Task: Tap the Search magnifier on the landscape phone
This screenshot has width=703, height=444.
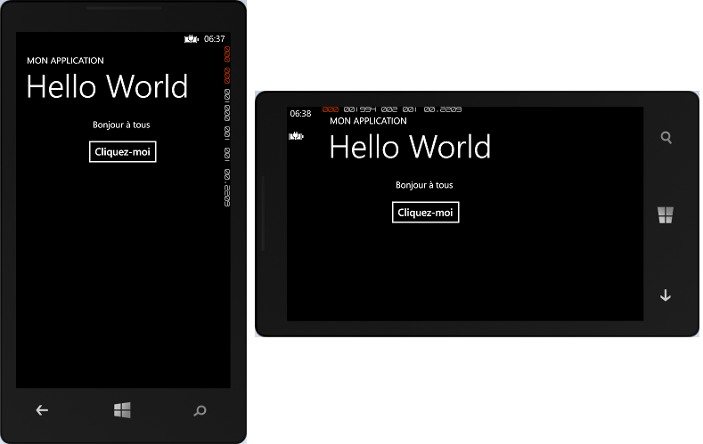Action: [x=666, y=138]
